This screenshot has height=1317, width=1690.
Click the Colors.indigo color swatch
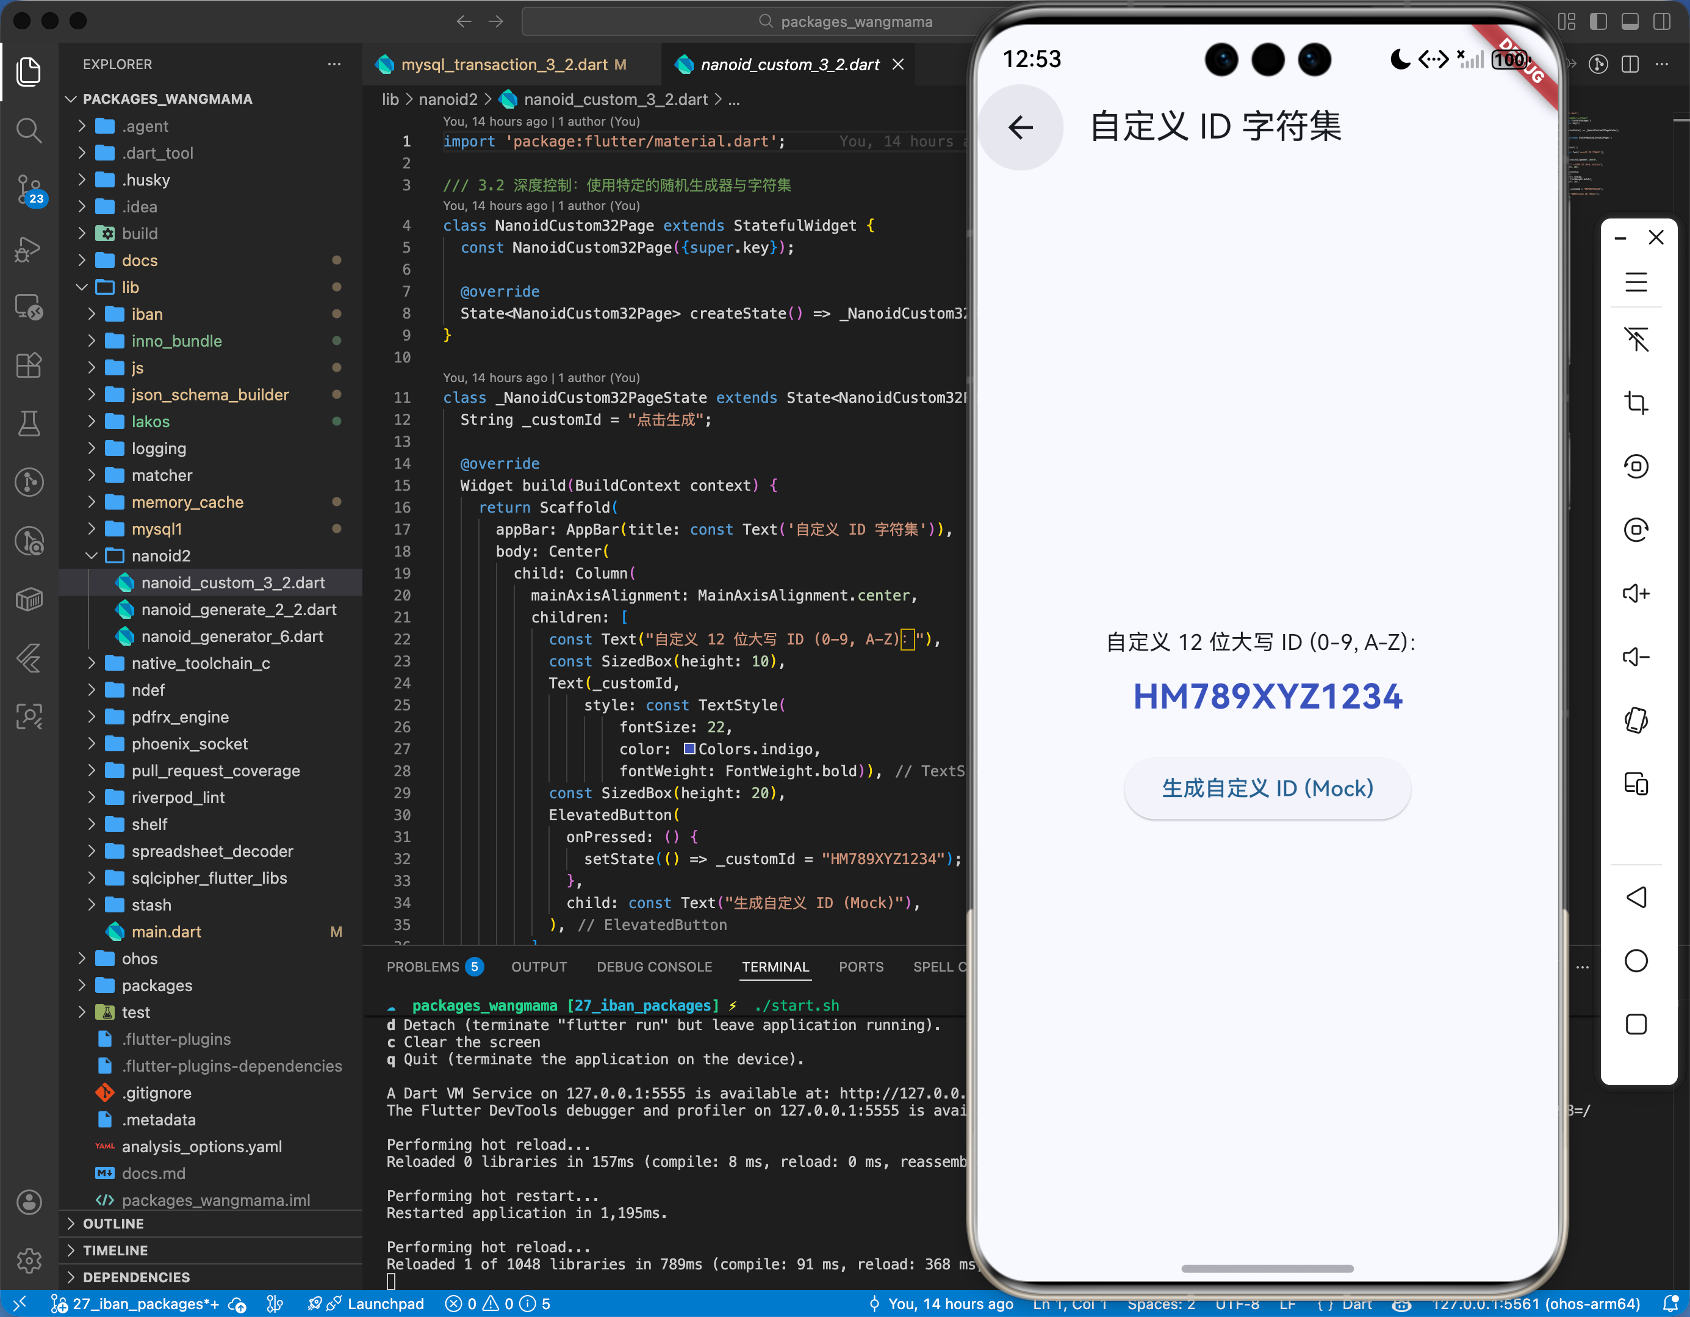(x=689, y=749)
